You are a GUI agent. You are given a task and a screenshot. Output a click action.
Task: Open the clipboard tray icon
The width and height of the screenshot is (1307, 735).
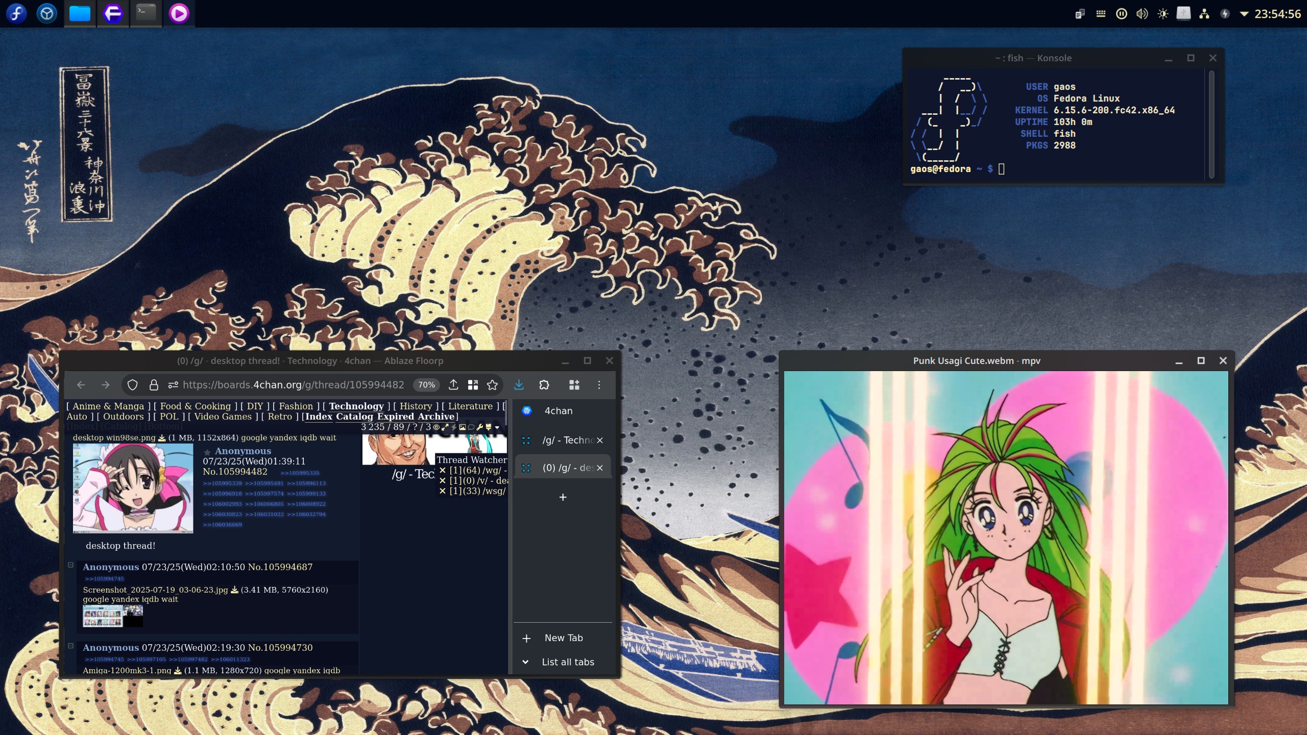pos(1080,14)
